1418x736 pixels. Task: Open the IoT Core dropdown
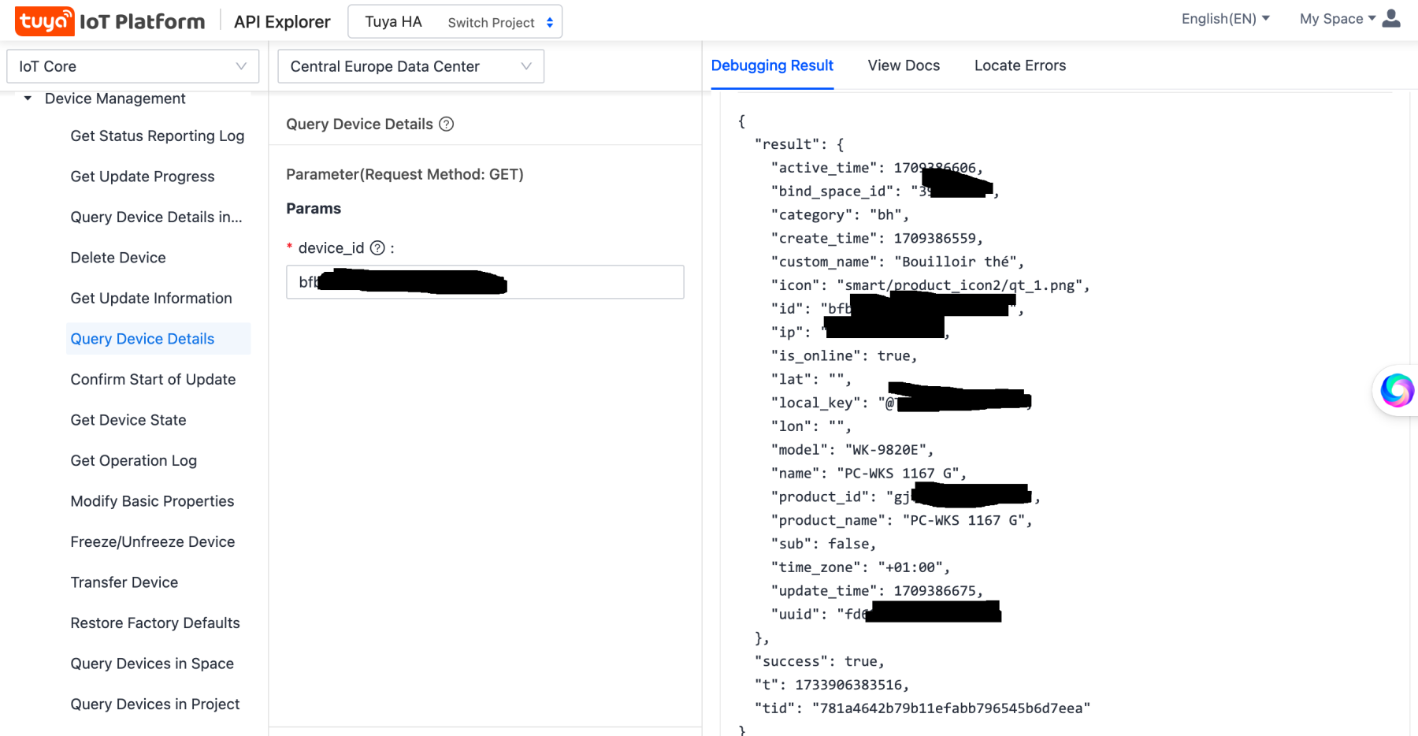click(x=132, y=66)
